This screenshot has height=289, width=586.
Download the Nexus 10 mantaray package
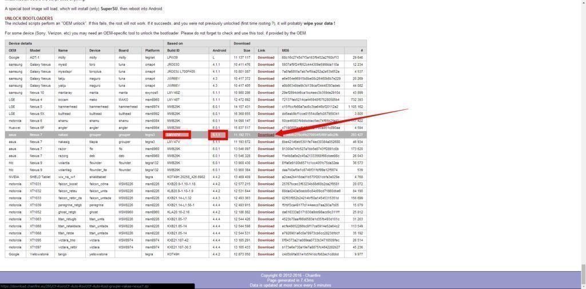coord(266,92)
